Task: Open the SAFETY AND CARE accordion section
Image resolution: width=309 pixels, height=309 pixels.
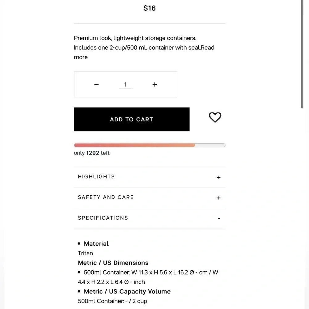Action: click(150, 198)
